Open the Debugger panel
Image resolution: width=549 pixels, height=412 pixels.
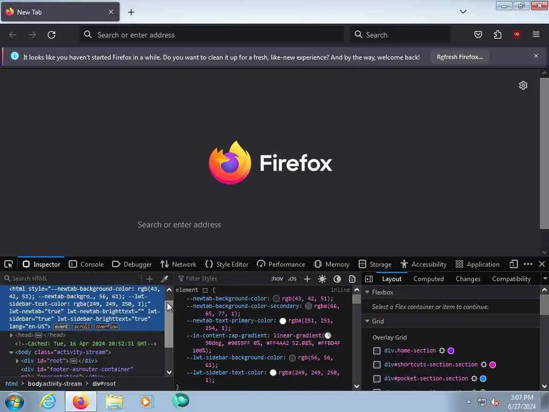132,264
